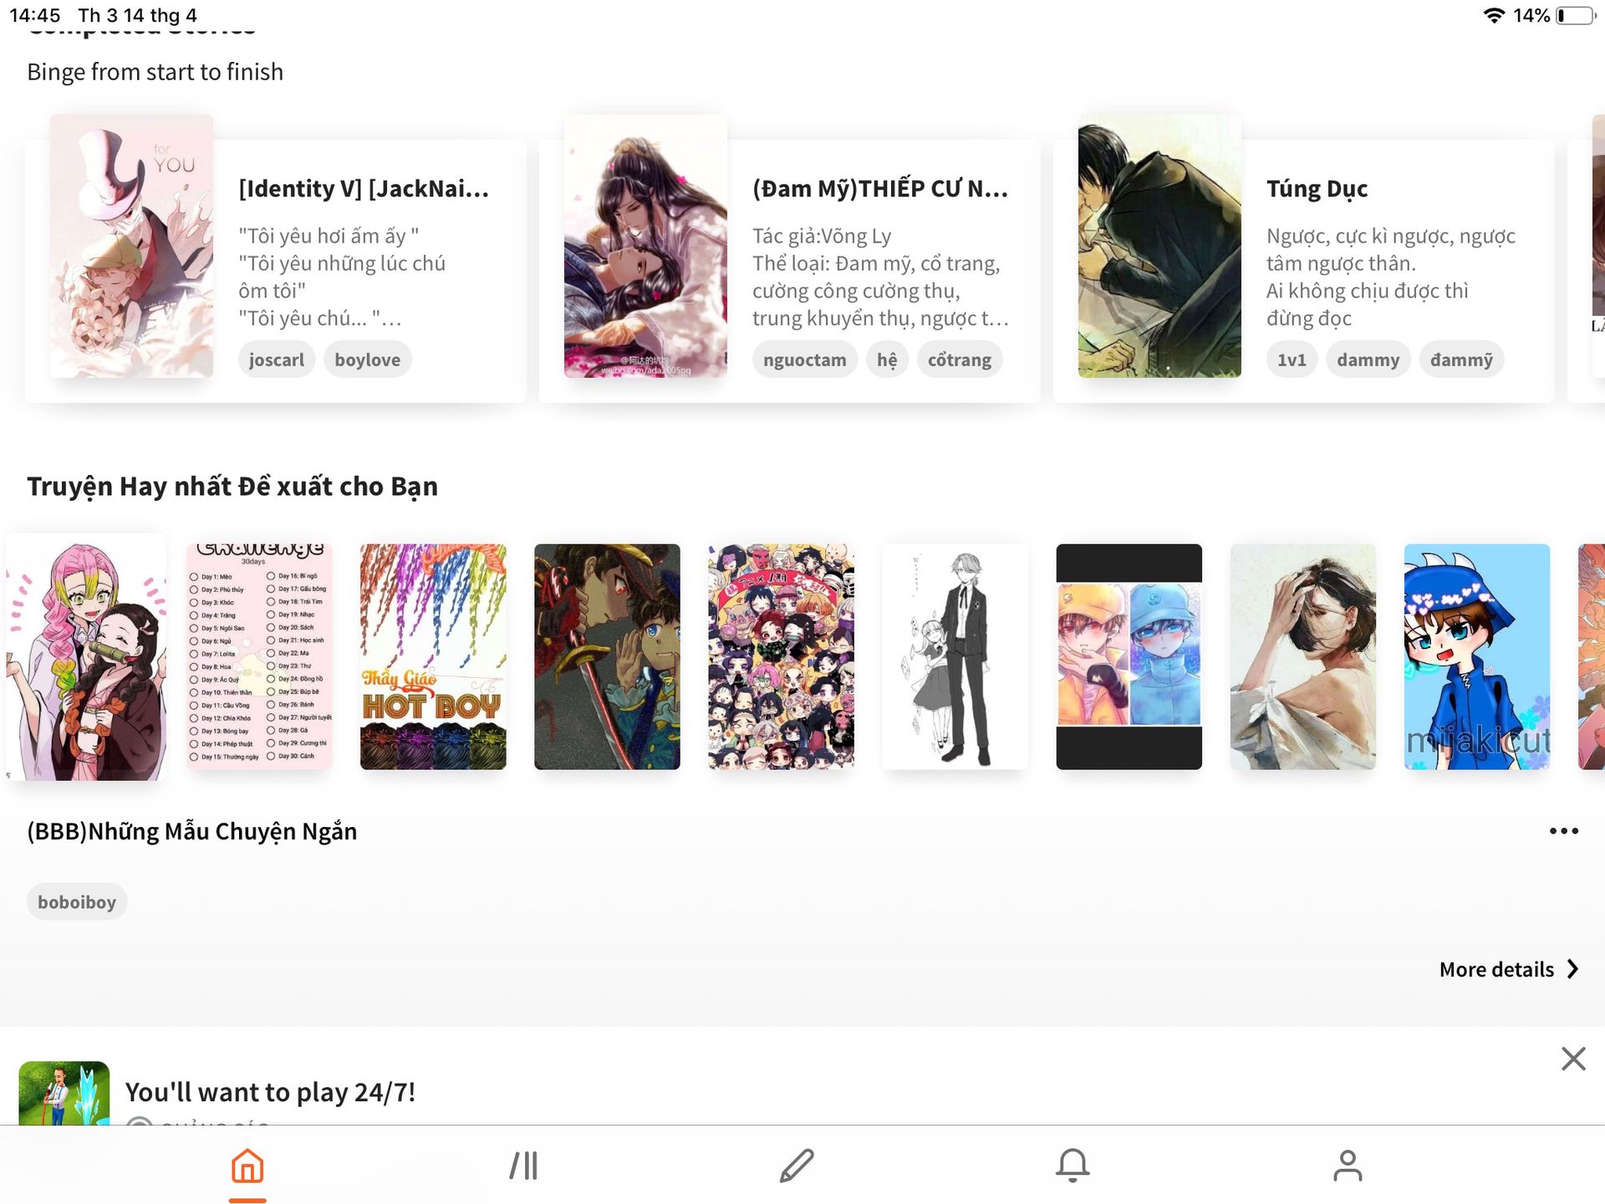Viewport: 1605px width, 1204px height.
Task: Select the watercolor woman cover
Action: (1302, 657)
